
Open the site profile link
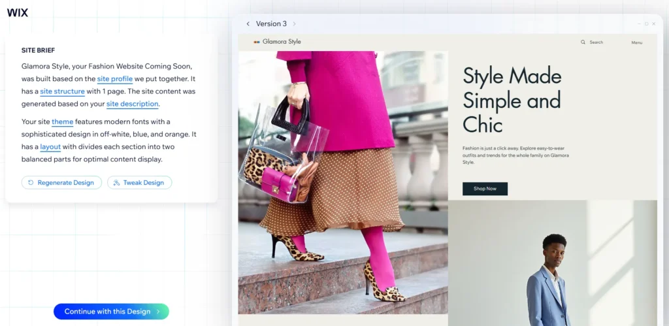click(x=115, y=79)
